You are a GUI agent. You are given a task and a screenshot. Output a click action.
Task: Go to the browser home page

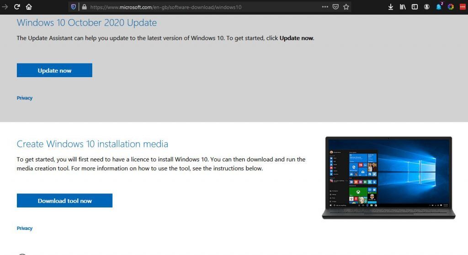pos(29,6)
